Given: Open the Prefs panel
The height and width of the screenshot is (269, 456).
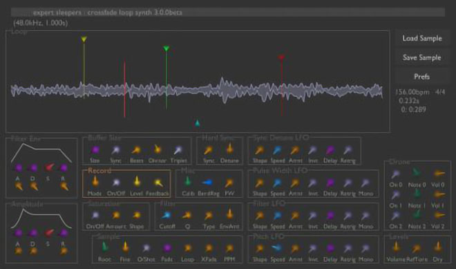Looking at the screenshot, I should [421, 77].
